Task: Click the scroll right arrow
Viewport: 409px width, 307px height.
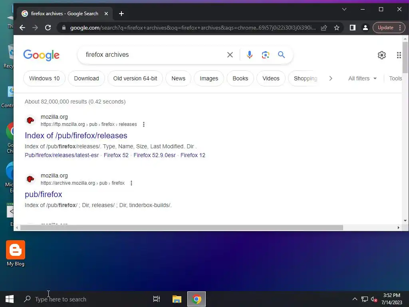Action: [398, 227]
